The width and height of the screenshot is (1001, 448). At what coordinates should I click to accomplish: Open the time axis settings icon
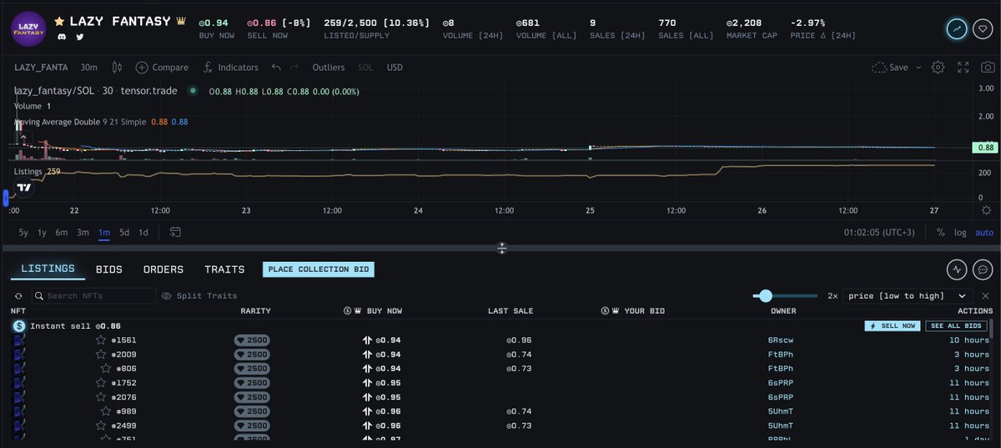tap(987, 210)
